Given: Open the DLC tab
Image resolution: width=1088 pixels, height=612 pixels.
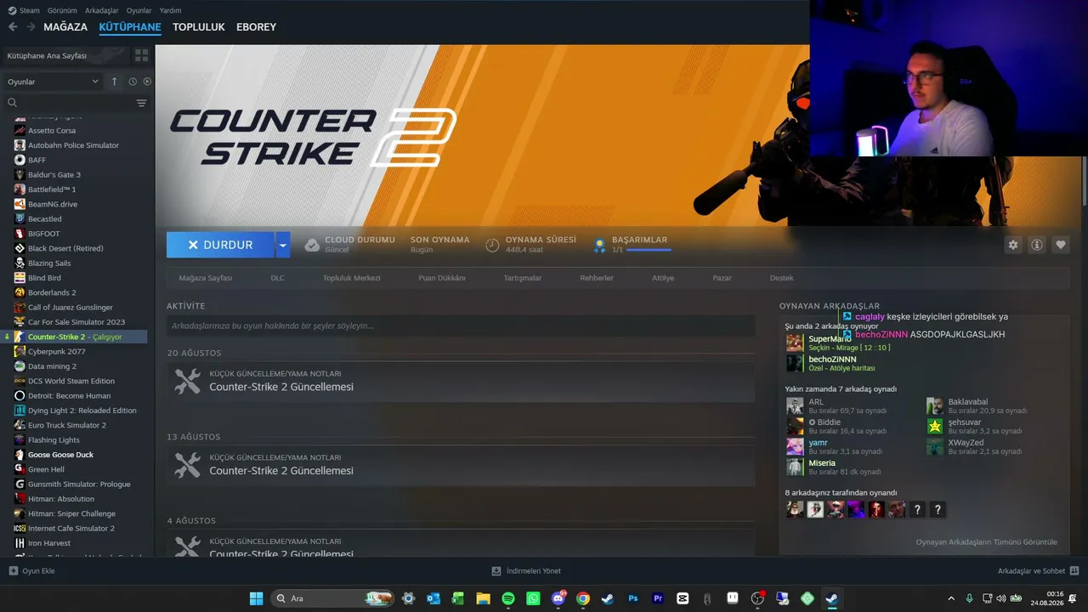Looking at the screenshot, I should [278, 278].
